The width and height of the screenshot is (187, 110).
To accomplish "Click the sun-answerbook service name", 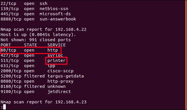I will point(58,19).
